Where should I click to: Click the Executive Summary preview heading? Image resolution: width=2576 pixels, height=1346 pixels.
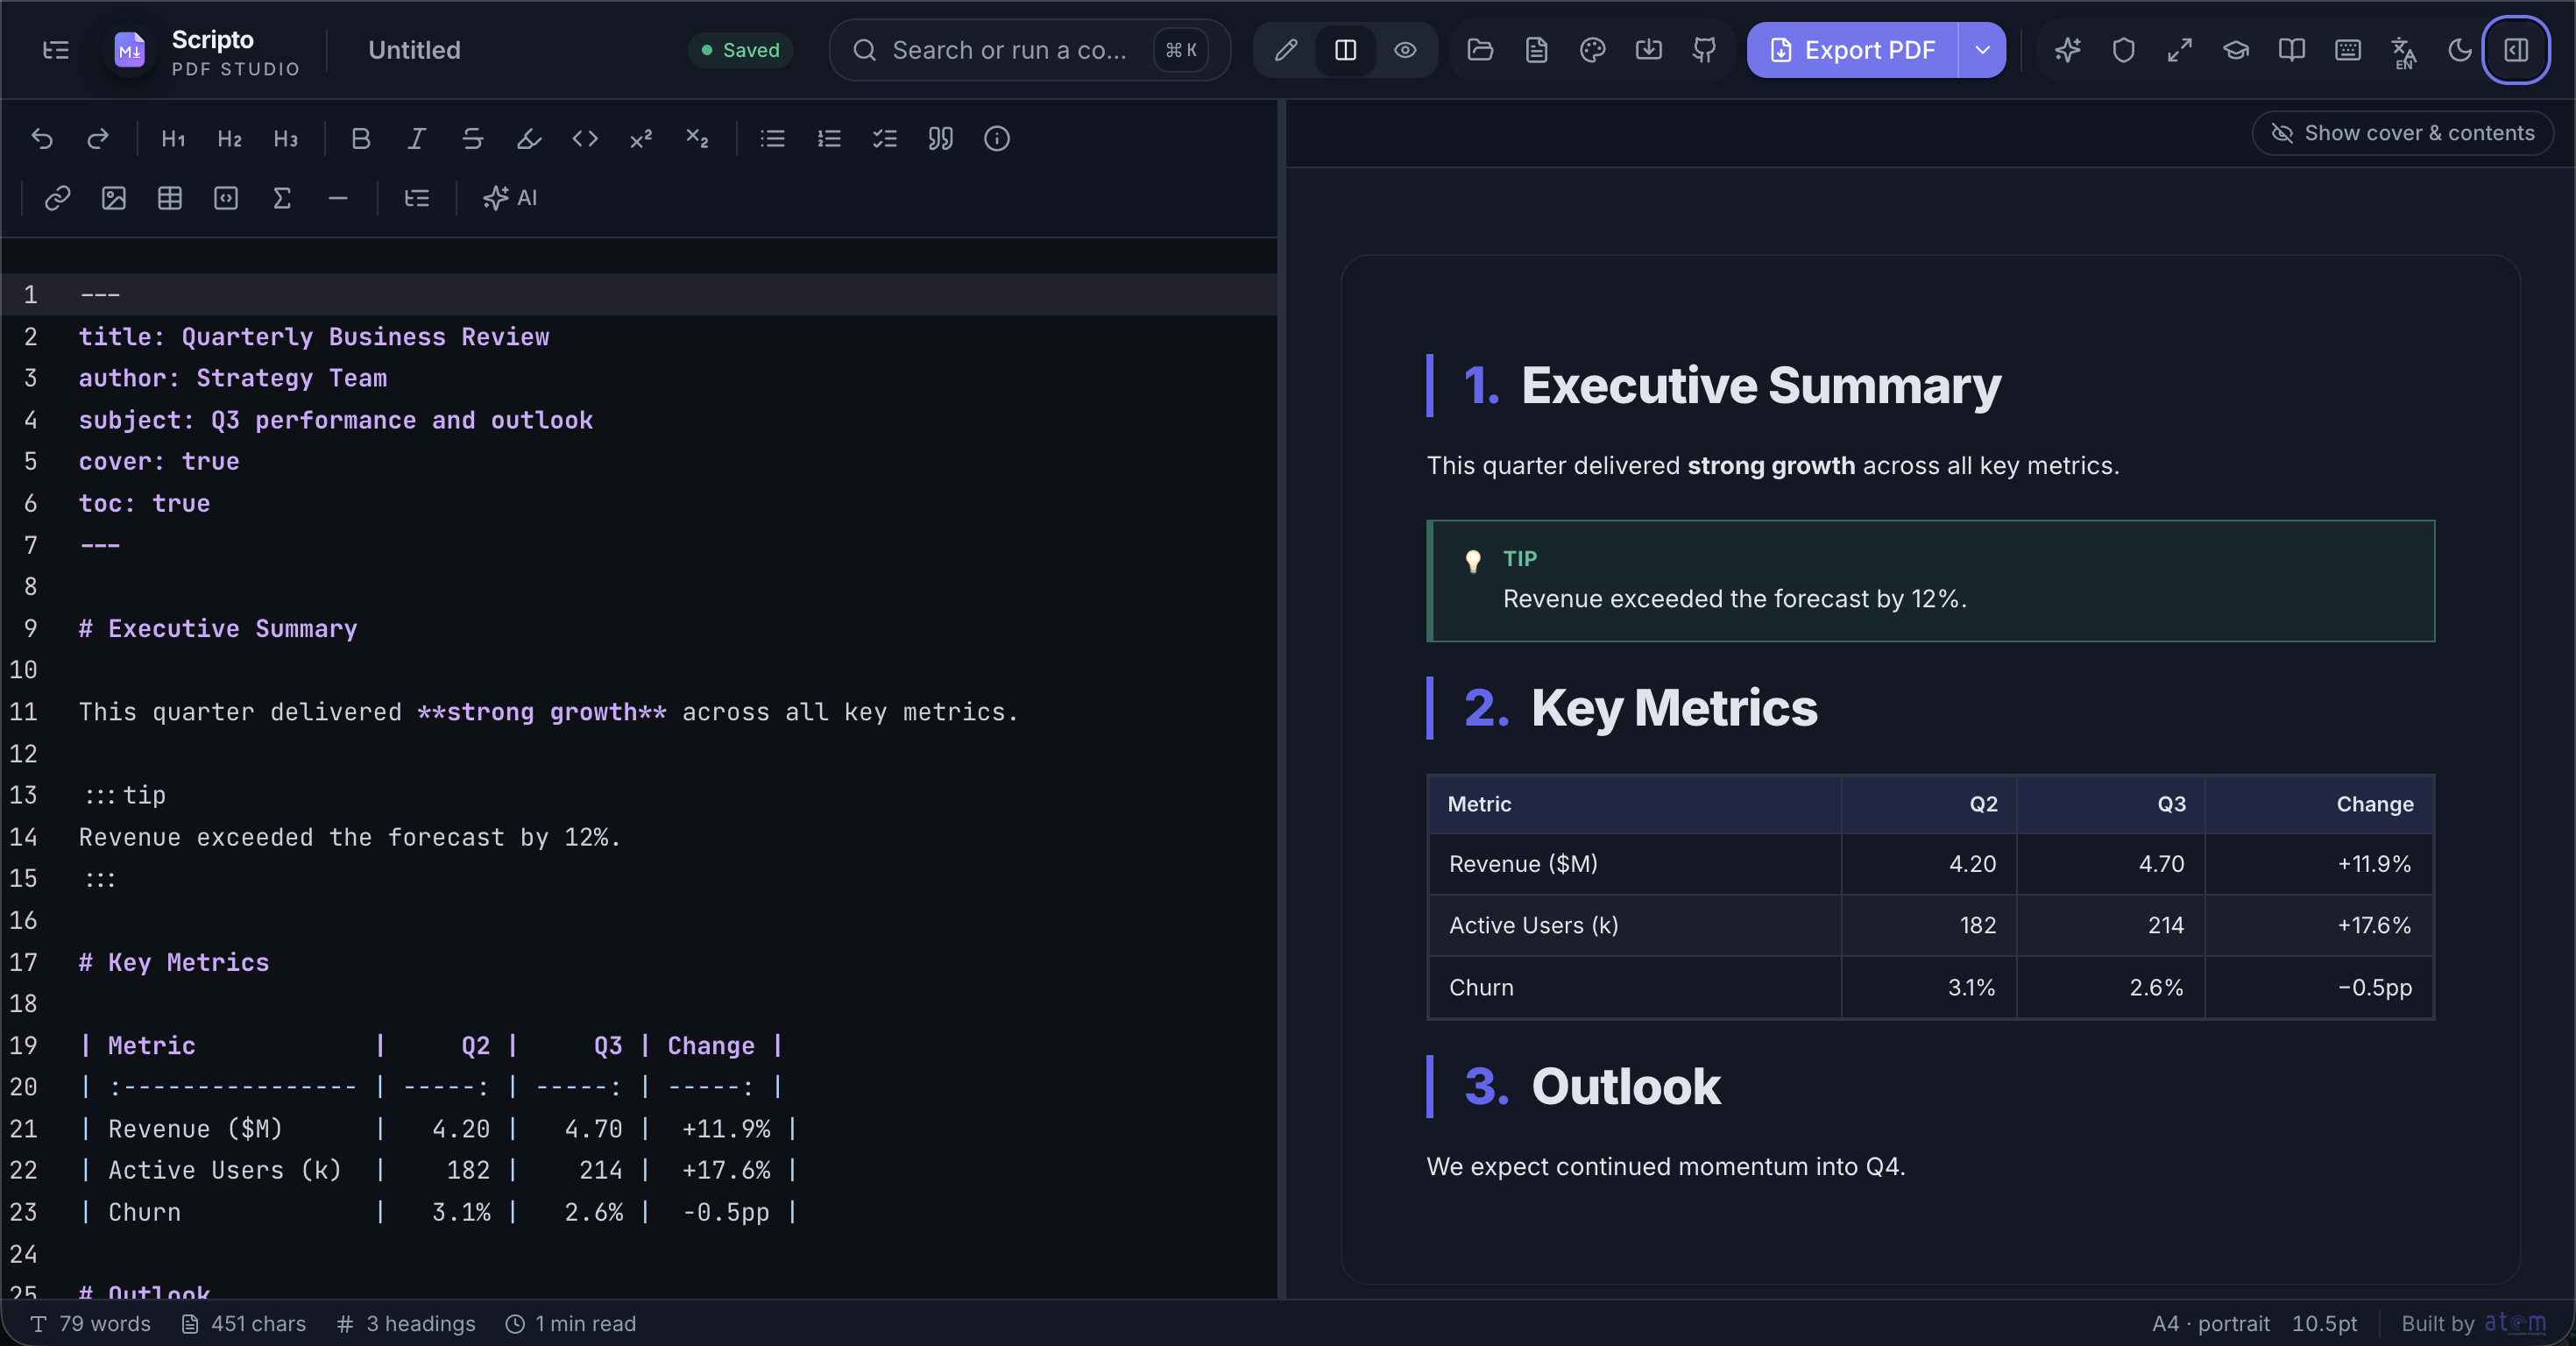[x=1760, y=385]
